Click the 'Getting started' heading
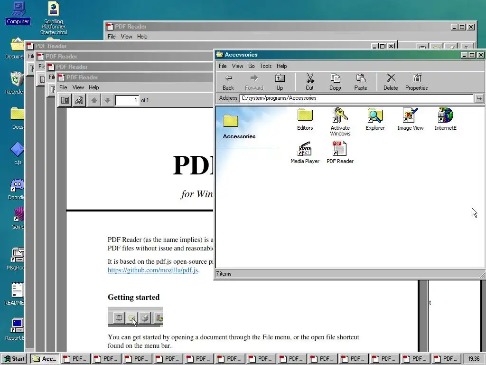This screenshot has width=486, height=365. click(x=133, y=298)
